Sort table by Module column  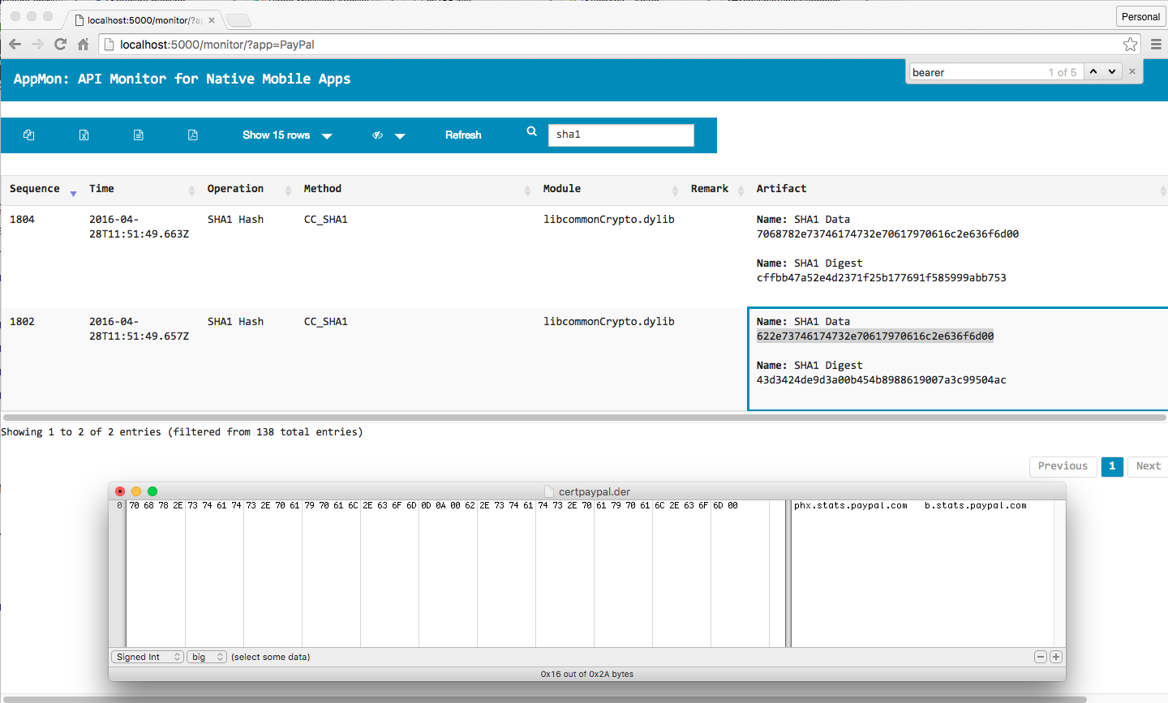click(x=609, y=189)
